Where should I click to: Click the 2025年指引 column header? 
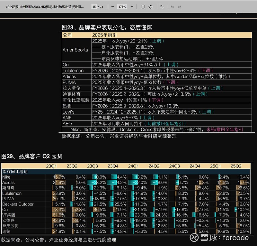click(x=104, y=35)
